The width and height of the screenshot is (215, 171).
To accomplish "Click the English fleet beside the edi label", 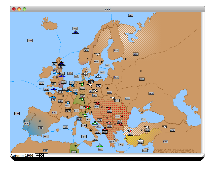I will (x=61, y=64).
